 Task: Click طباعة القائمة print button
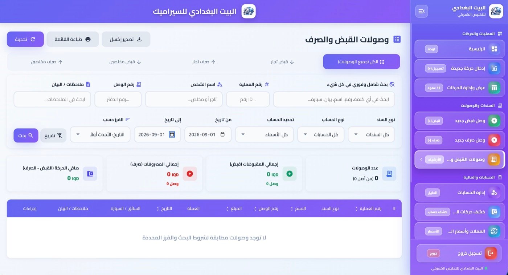(73, 39)
